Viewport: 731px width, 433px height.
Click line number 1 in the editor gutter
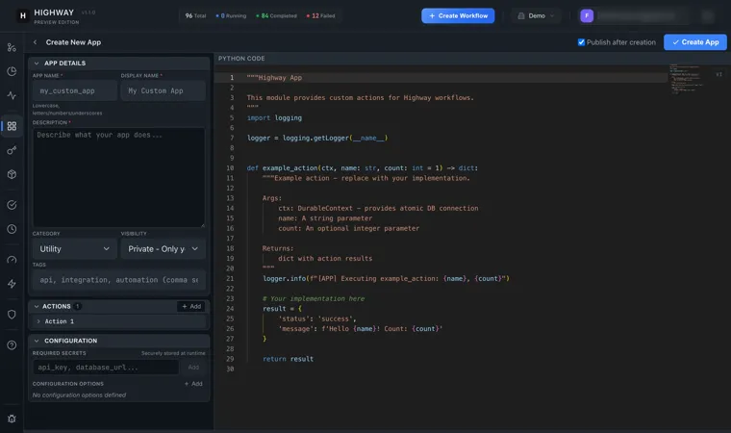pos(232,78)
